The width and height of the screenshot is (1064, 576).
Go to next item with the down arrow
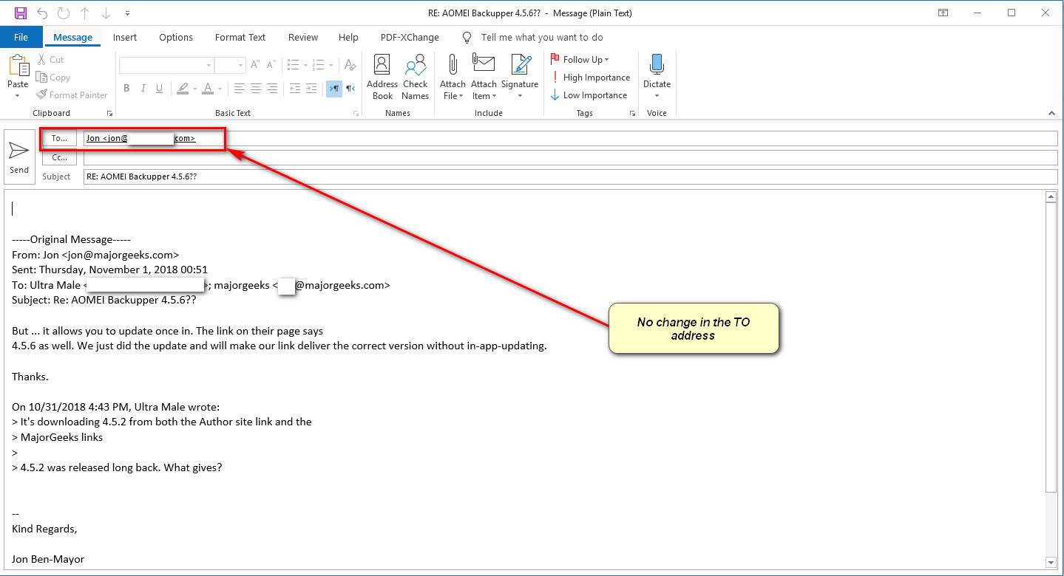(x=106, y=13)
